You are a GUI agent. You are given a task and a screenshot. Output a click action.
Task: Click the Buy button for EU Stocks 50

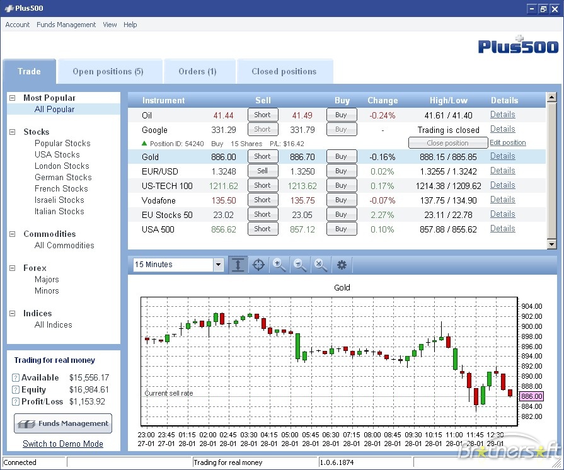click(x=342, y=214)
